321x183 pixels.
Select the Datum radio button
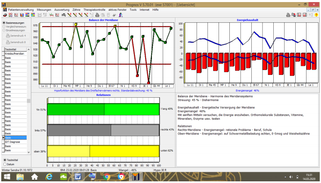tap(5, 164)
